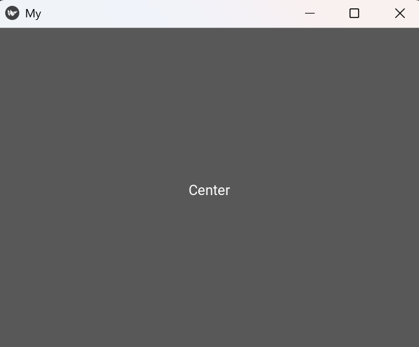Exit the Kivy app using the X
This screenshot has height=347, width=419.
400,13
